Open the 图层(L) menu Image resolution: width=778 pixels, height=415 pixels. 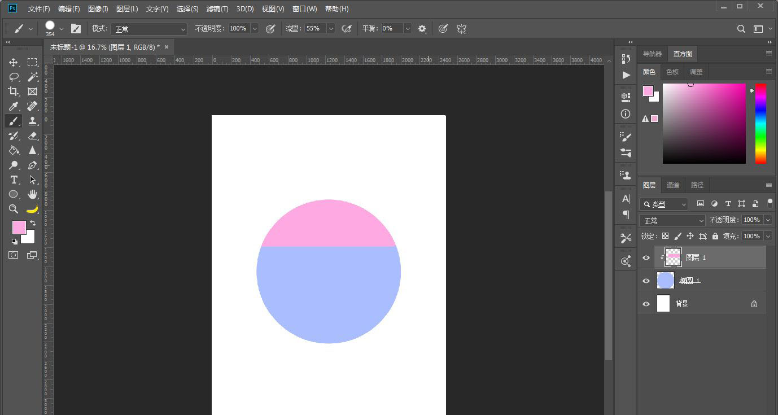(127, 9)
